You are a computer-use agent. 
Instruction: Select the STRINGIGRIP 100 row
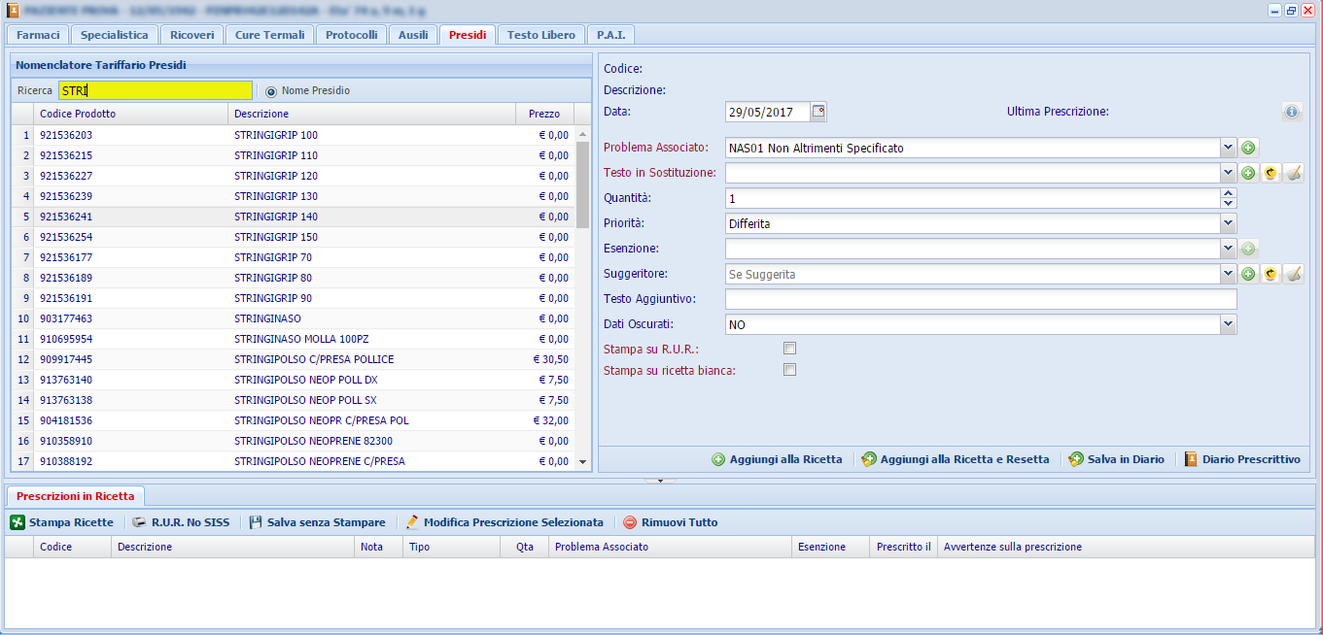pos(293,135)
